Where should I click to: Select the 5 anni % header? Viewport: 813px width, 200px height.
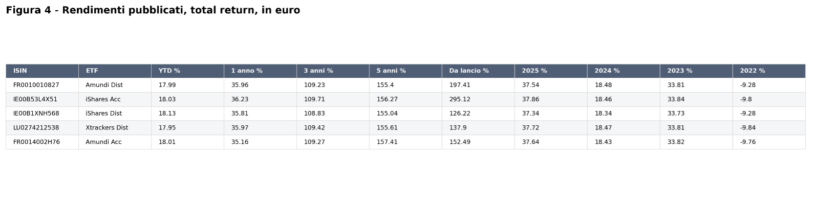coord(405,71)
